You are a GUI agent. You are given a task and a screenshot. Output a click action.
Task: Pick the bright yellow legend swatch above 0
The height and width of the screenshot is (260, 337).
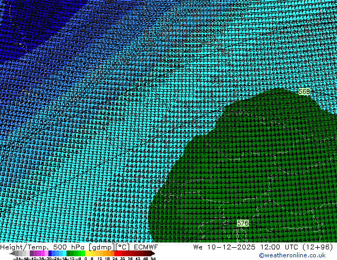[87, 253]
